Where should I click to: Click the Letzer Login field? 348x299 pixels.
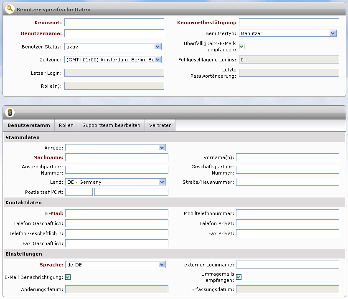pyautogui.click(x=114, y=73)
